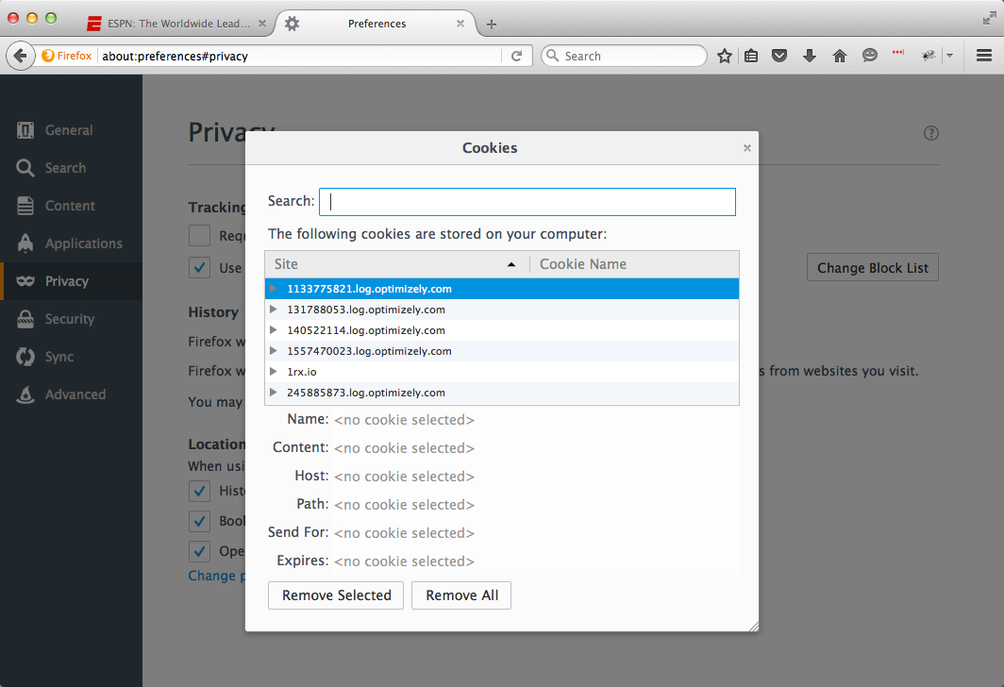1004x687 pixels.
Task: Click the URL address bar
Action: pos(301,56)
